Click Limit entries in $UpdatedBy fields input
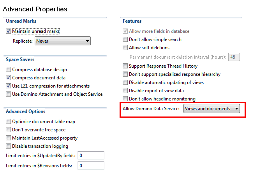 click(x=91, y=156)
